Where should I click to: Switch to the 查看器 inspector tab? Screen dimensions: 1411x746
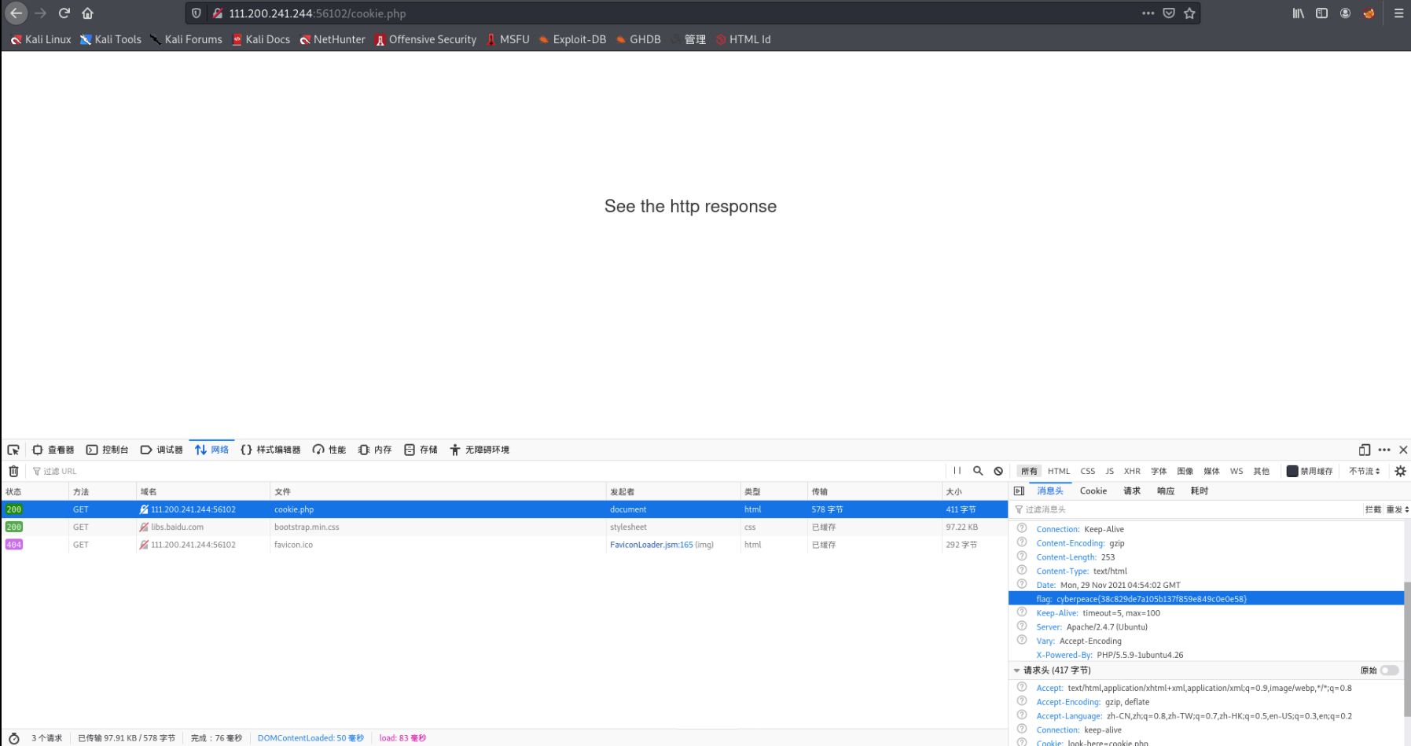[53, 450]
